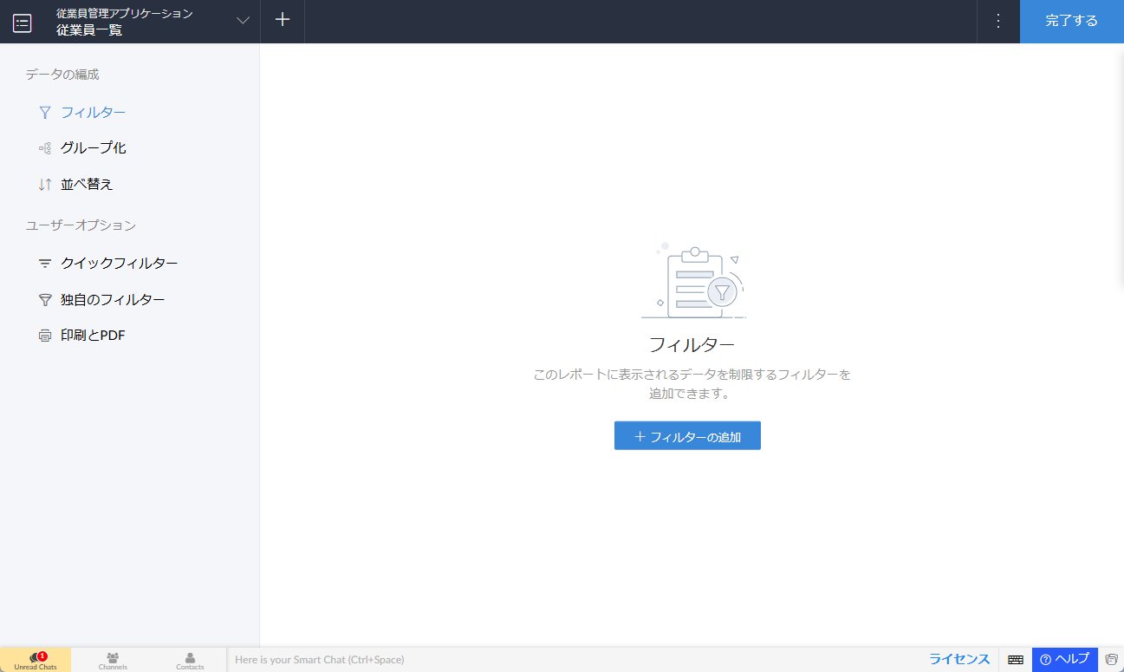Screen dimensions: 1124x672
Task: Click the keyboard shortcuts icon
Action: click(x=1016, y=660)
